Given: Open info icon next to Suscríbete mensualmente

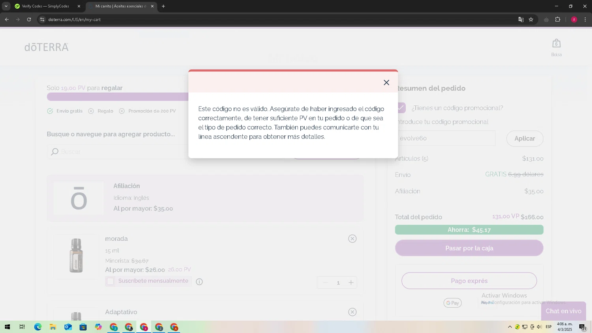Looking at the screenshot, I should (199, 282).
